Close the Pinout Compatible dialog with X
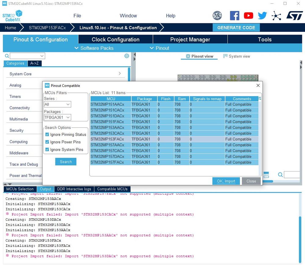305x265 pixels. pyautogui.click(x=258, y=86)
